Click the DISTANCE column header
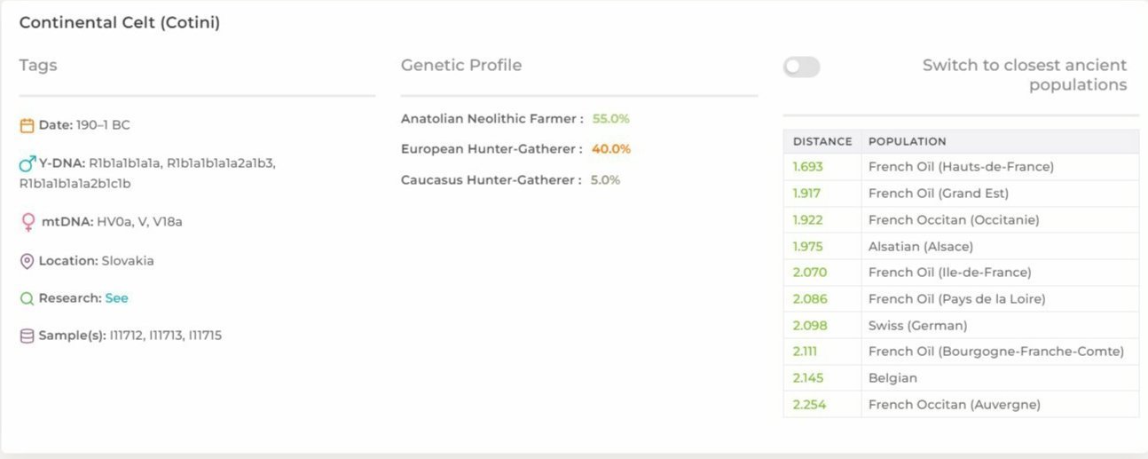 click(x=822, y=141)
